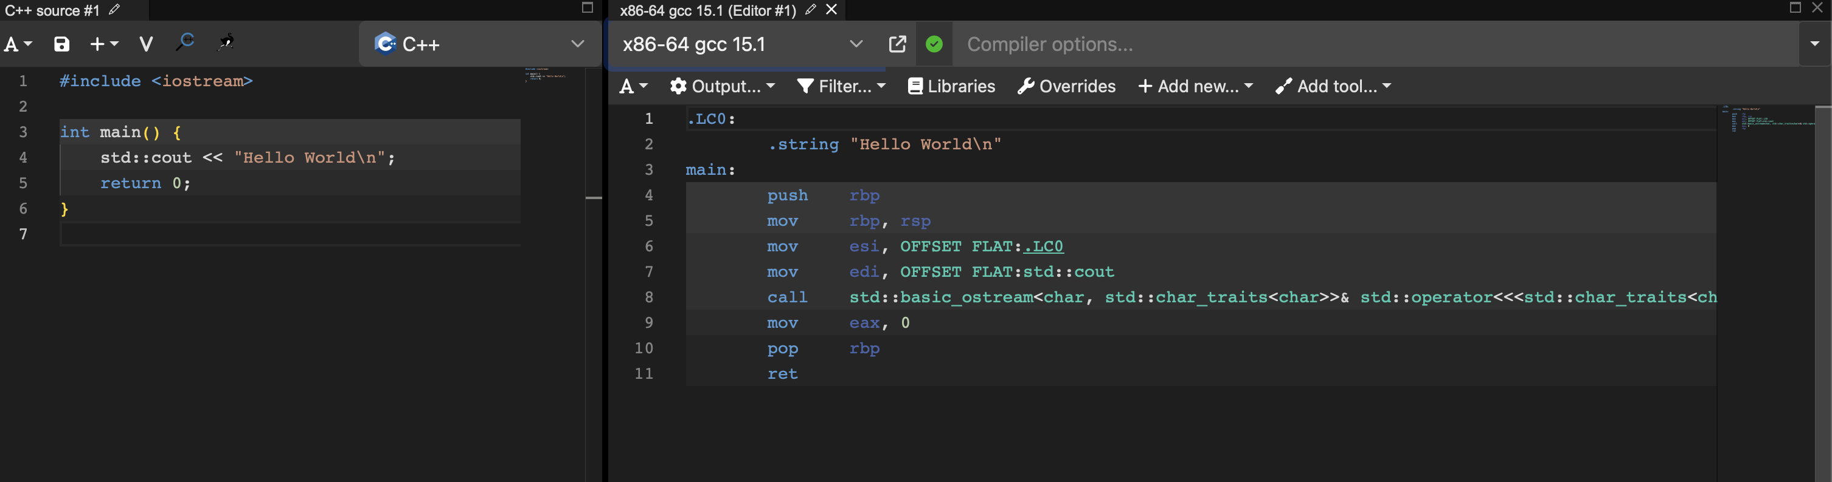Click the assembly pane vertical scrollbar
Image resolution: width=1832 pixels, height=482 pixels.
[1823, 293]
